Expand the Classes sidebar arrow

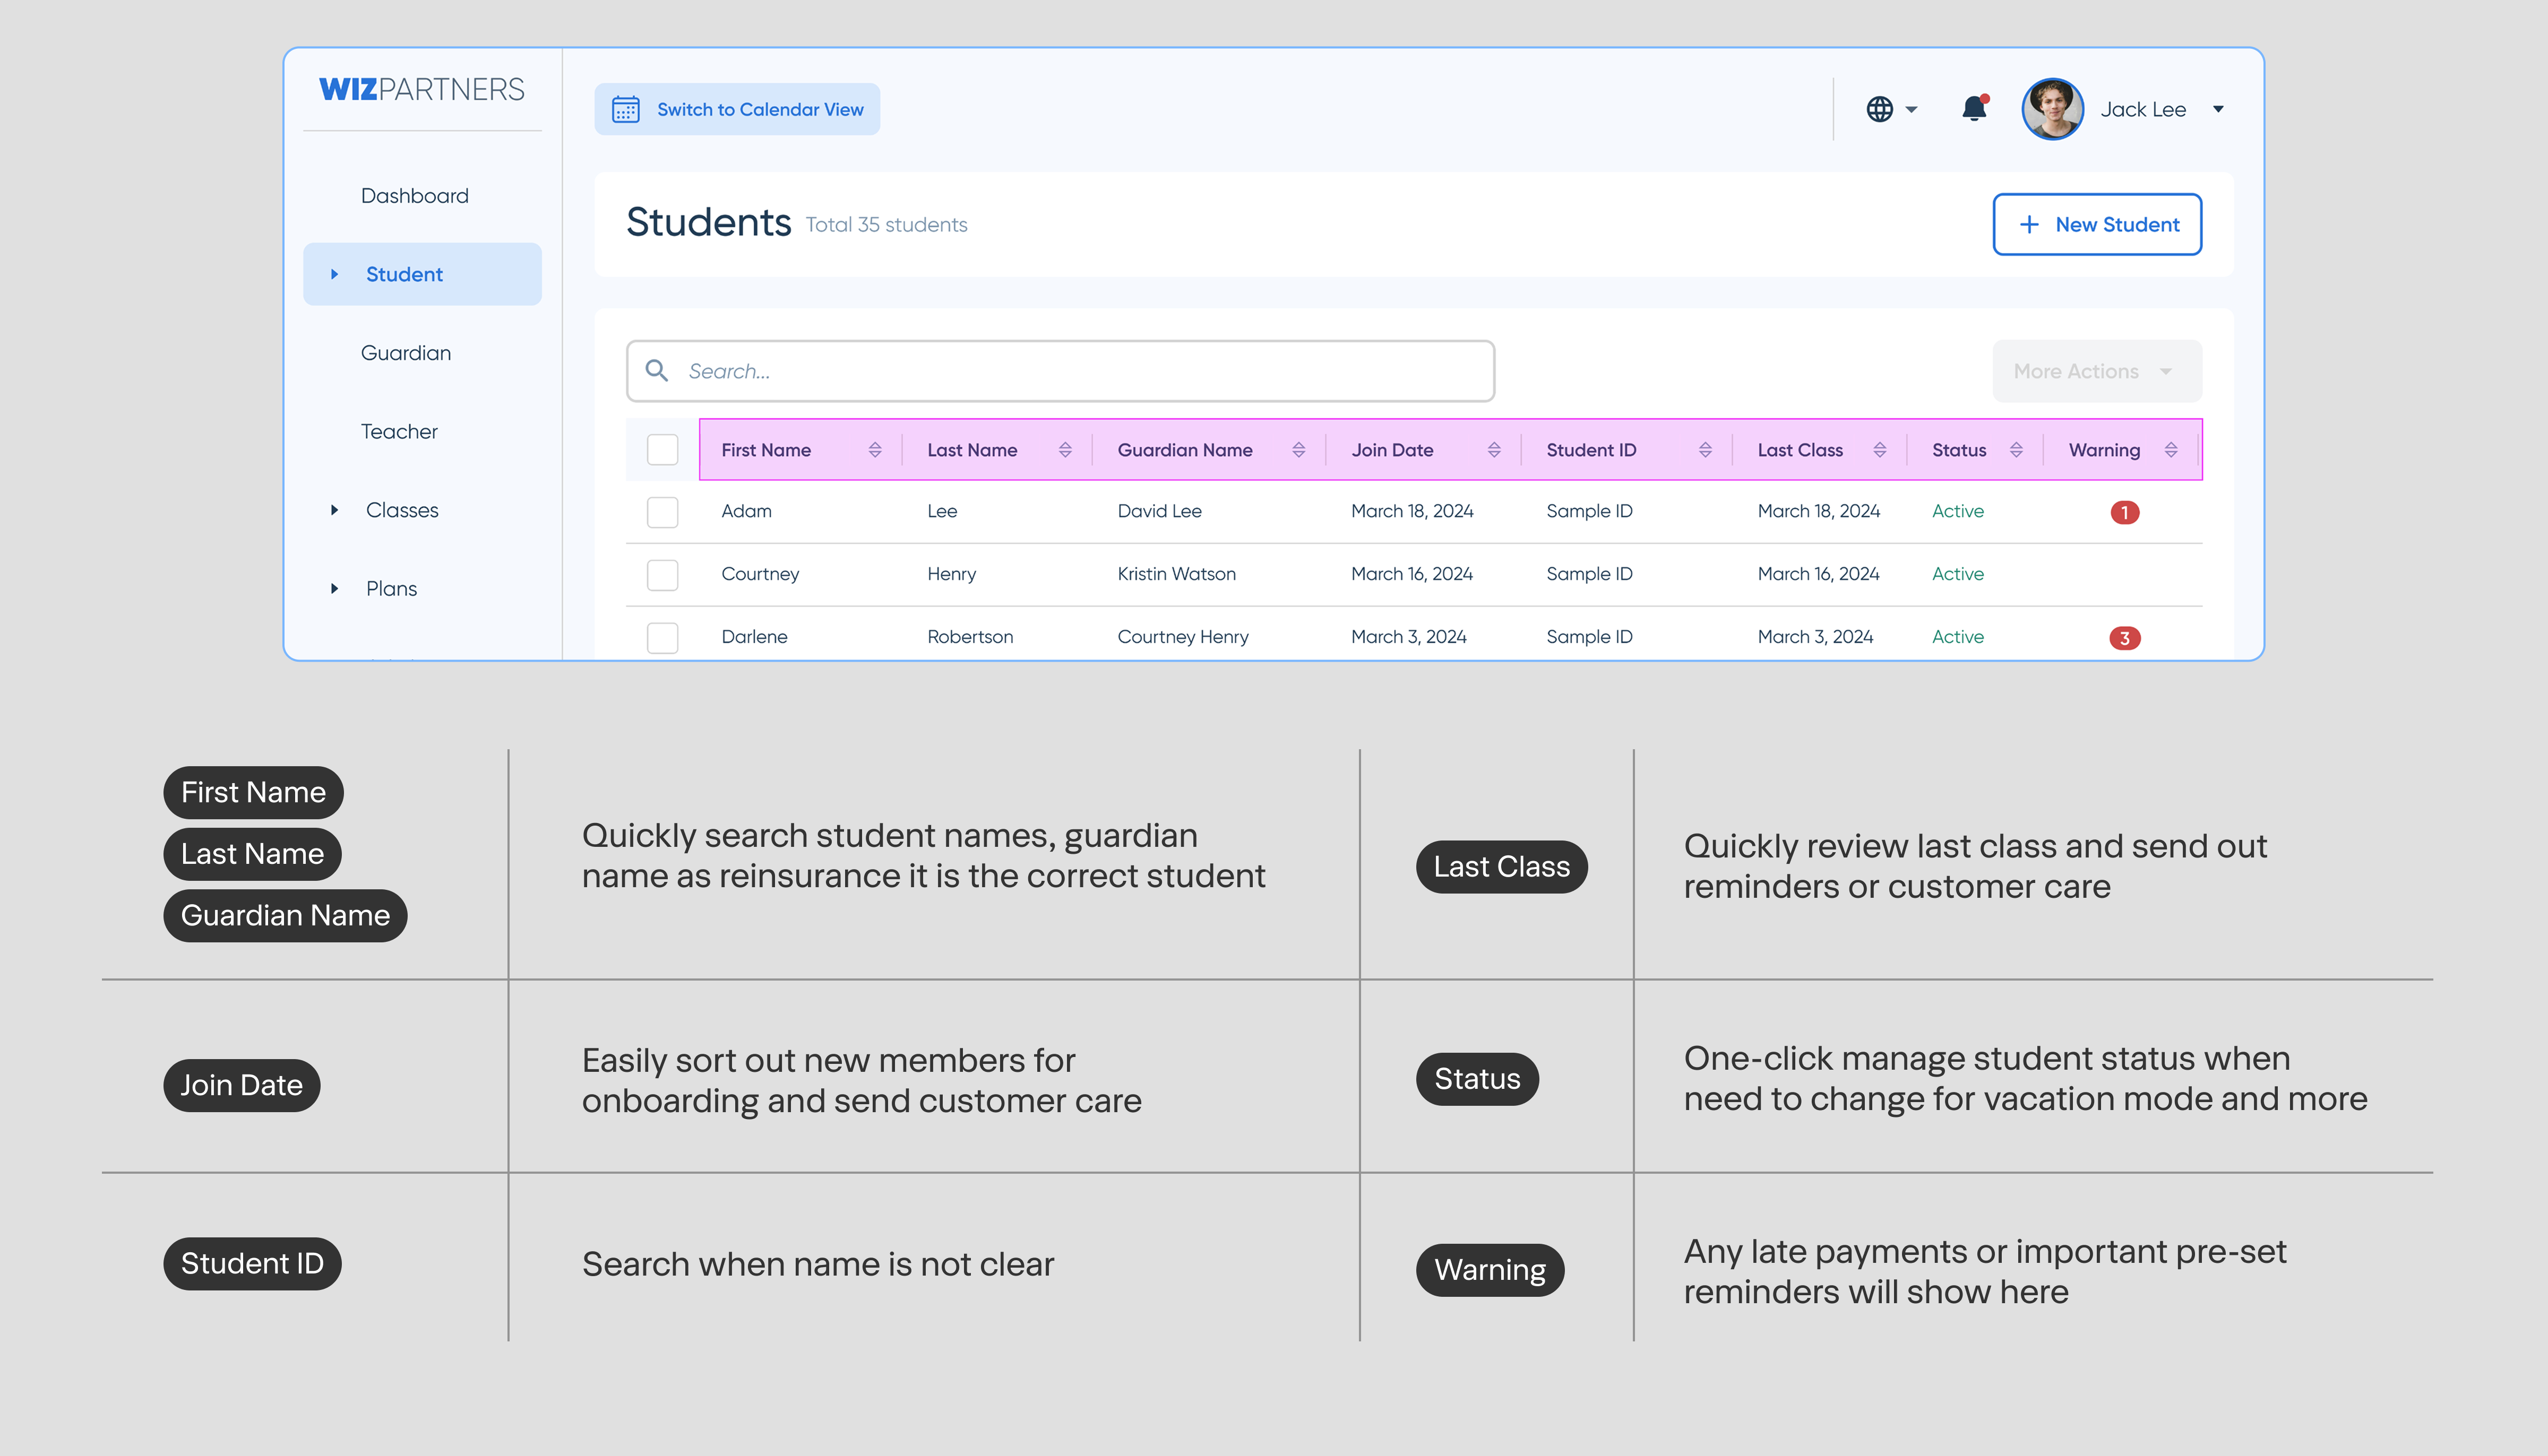(x=334, y=510)
